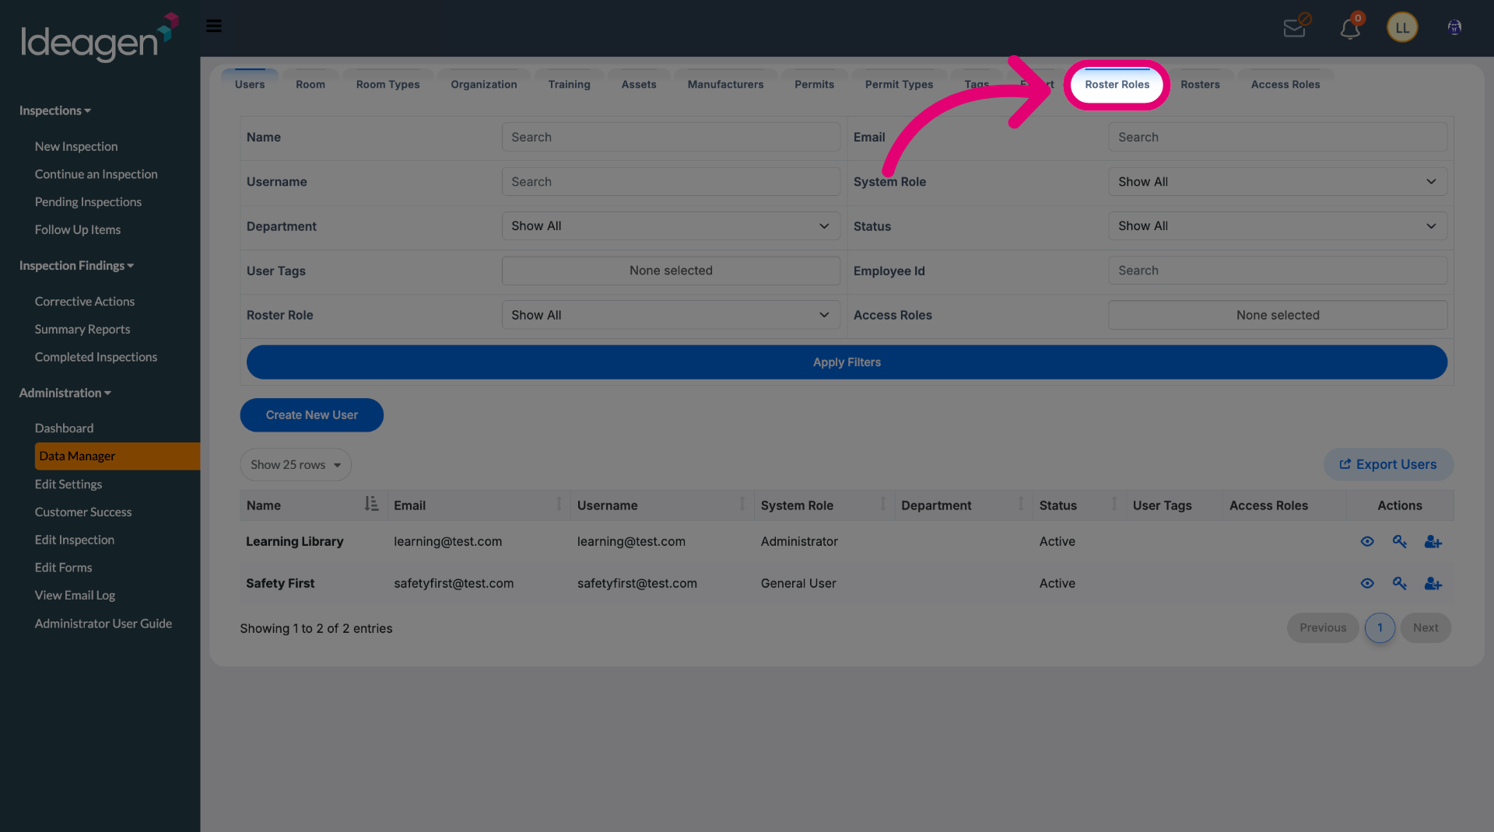Click add-user icon for Learning Library
The height and width of the screenshot is (832, 1494).
pyautogui.click(x=1433, y=542)
